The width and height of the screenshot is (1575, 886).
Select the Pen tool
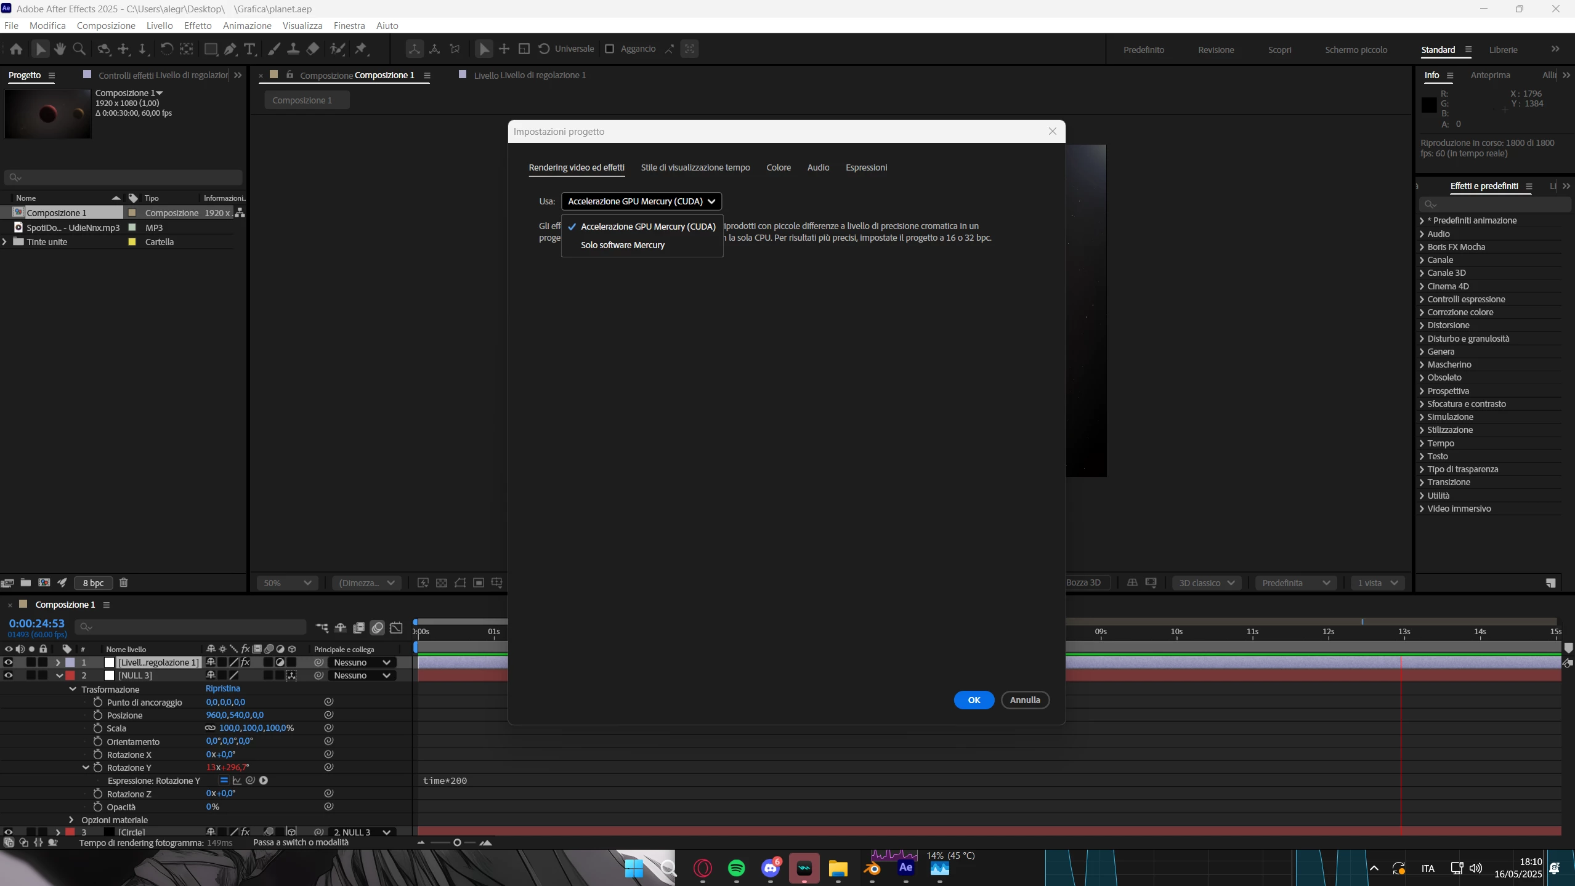point(230,49)
